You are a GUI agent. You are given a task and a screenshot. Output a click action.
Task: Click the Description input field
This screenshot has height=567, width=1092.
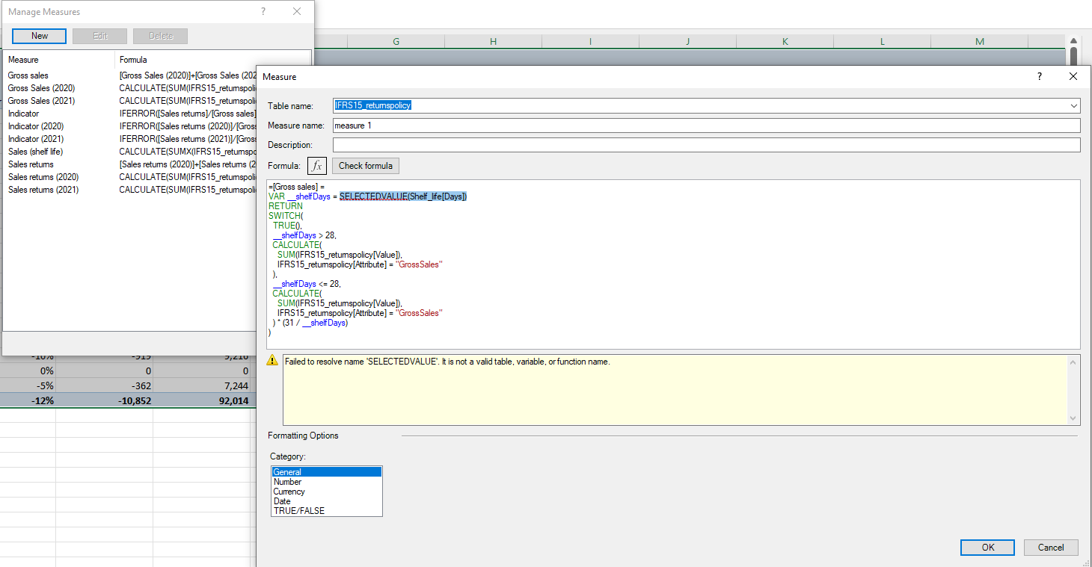[x=706, y=145]
